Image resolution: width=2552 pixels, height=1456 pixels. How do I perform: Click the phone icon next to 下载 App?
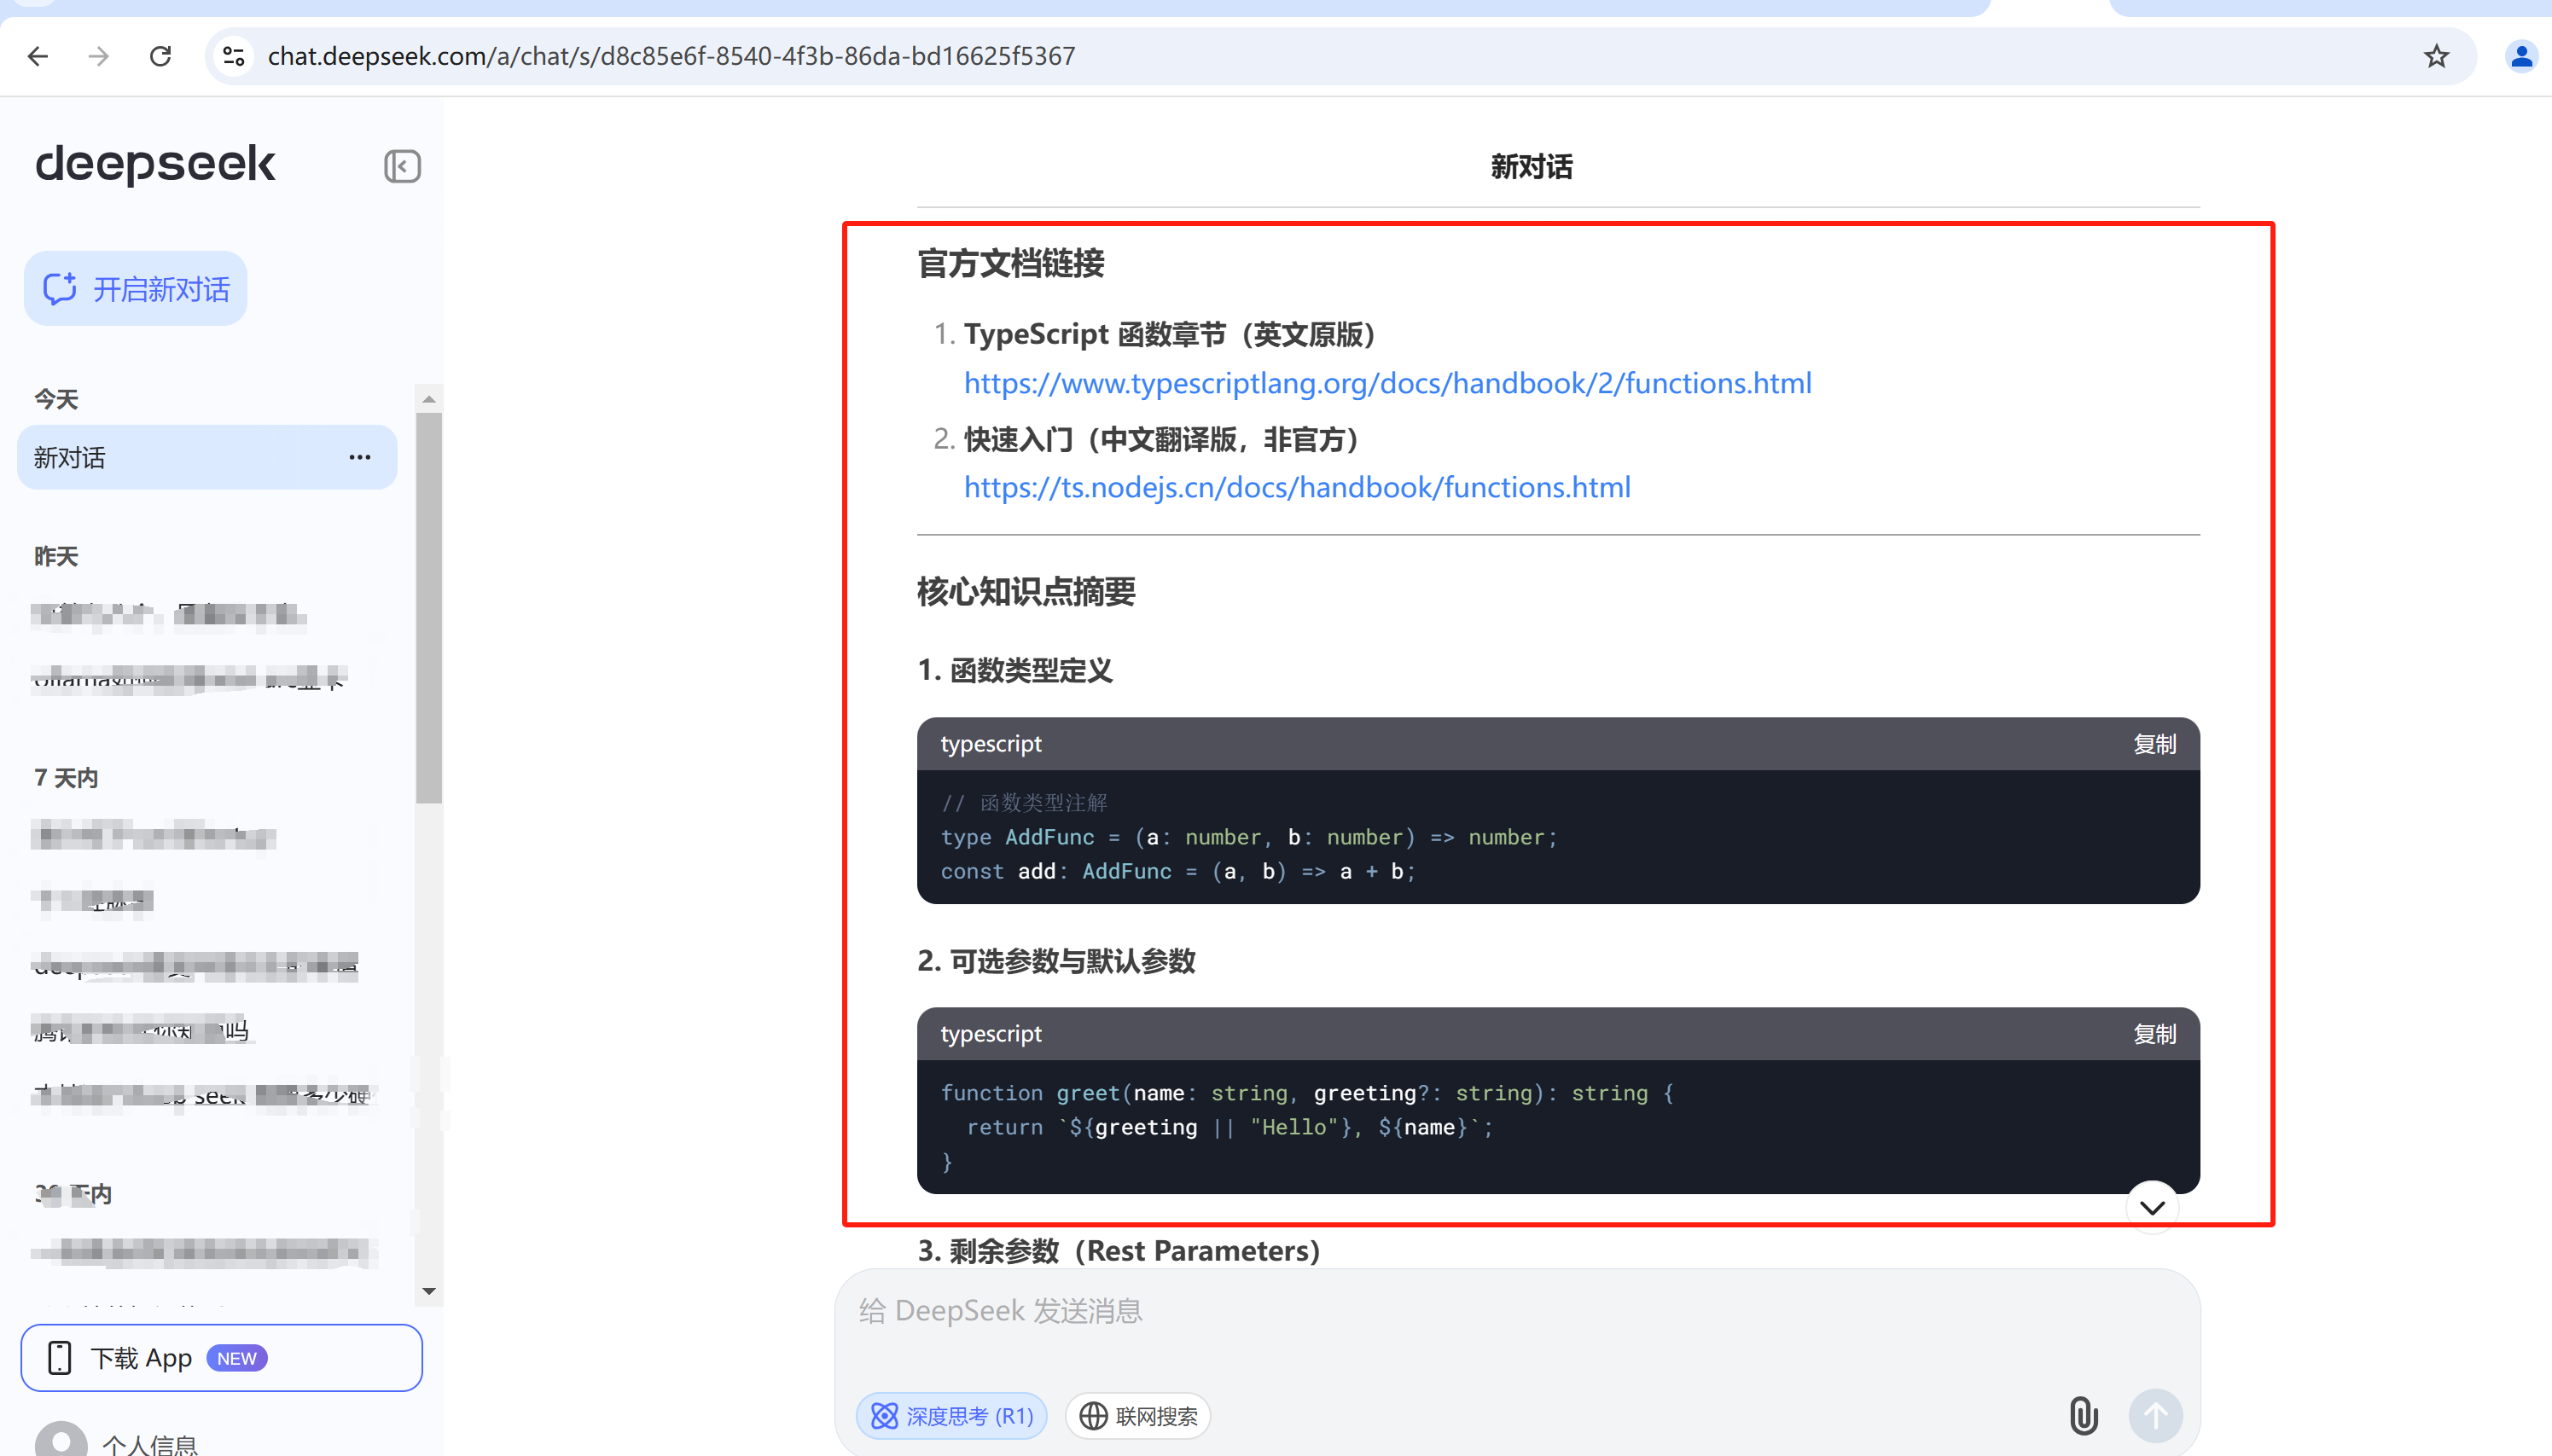60,1357
